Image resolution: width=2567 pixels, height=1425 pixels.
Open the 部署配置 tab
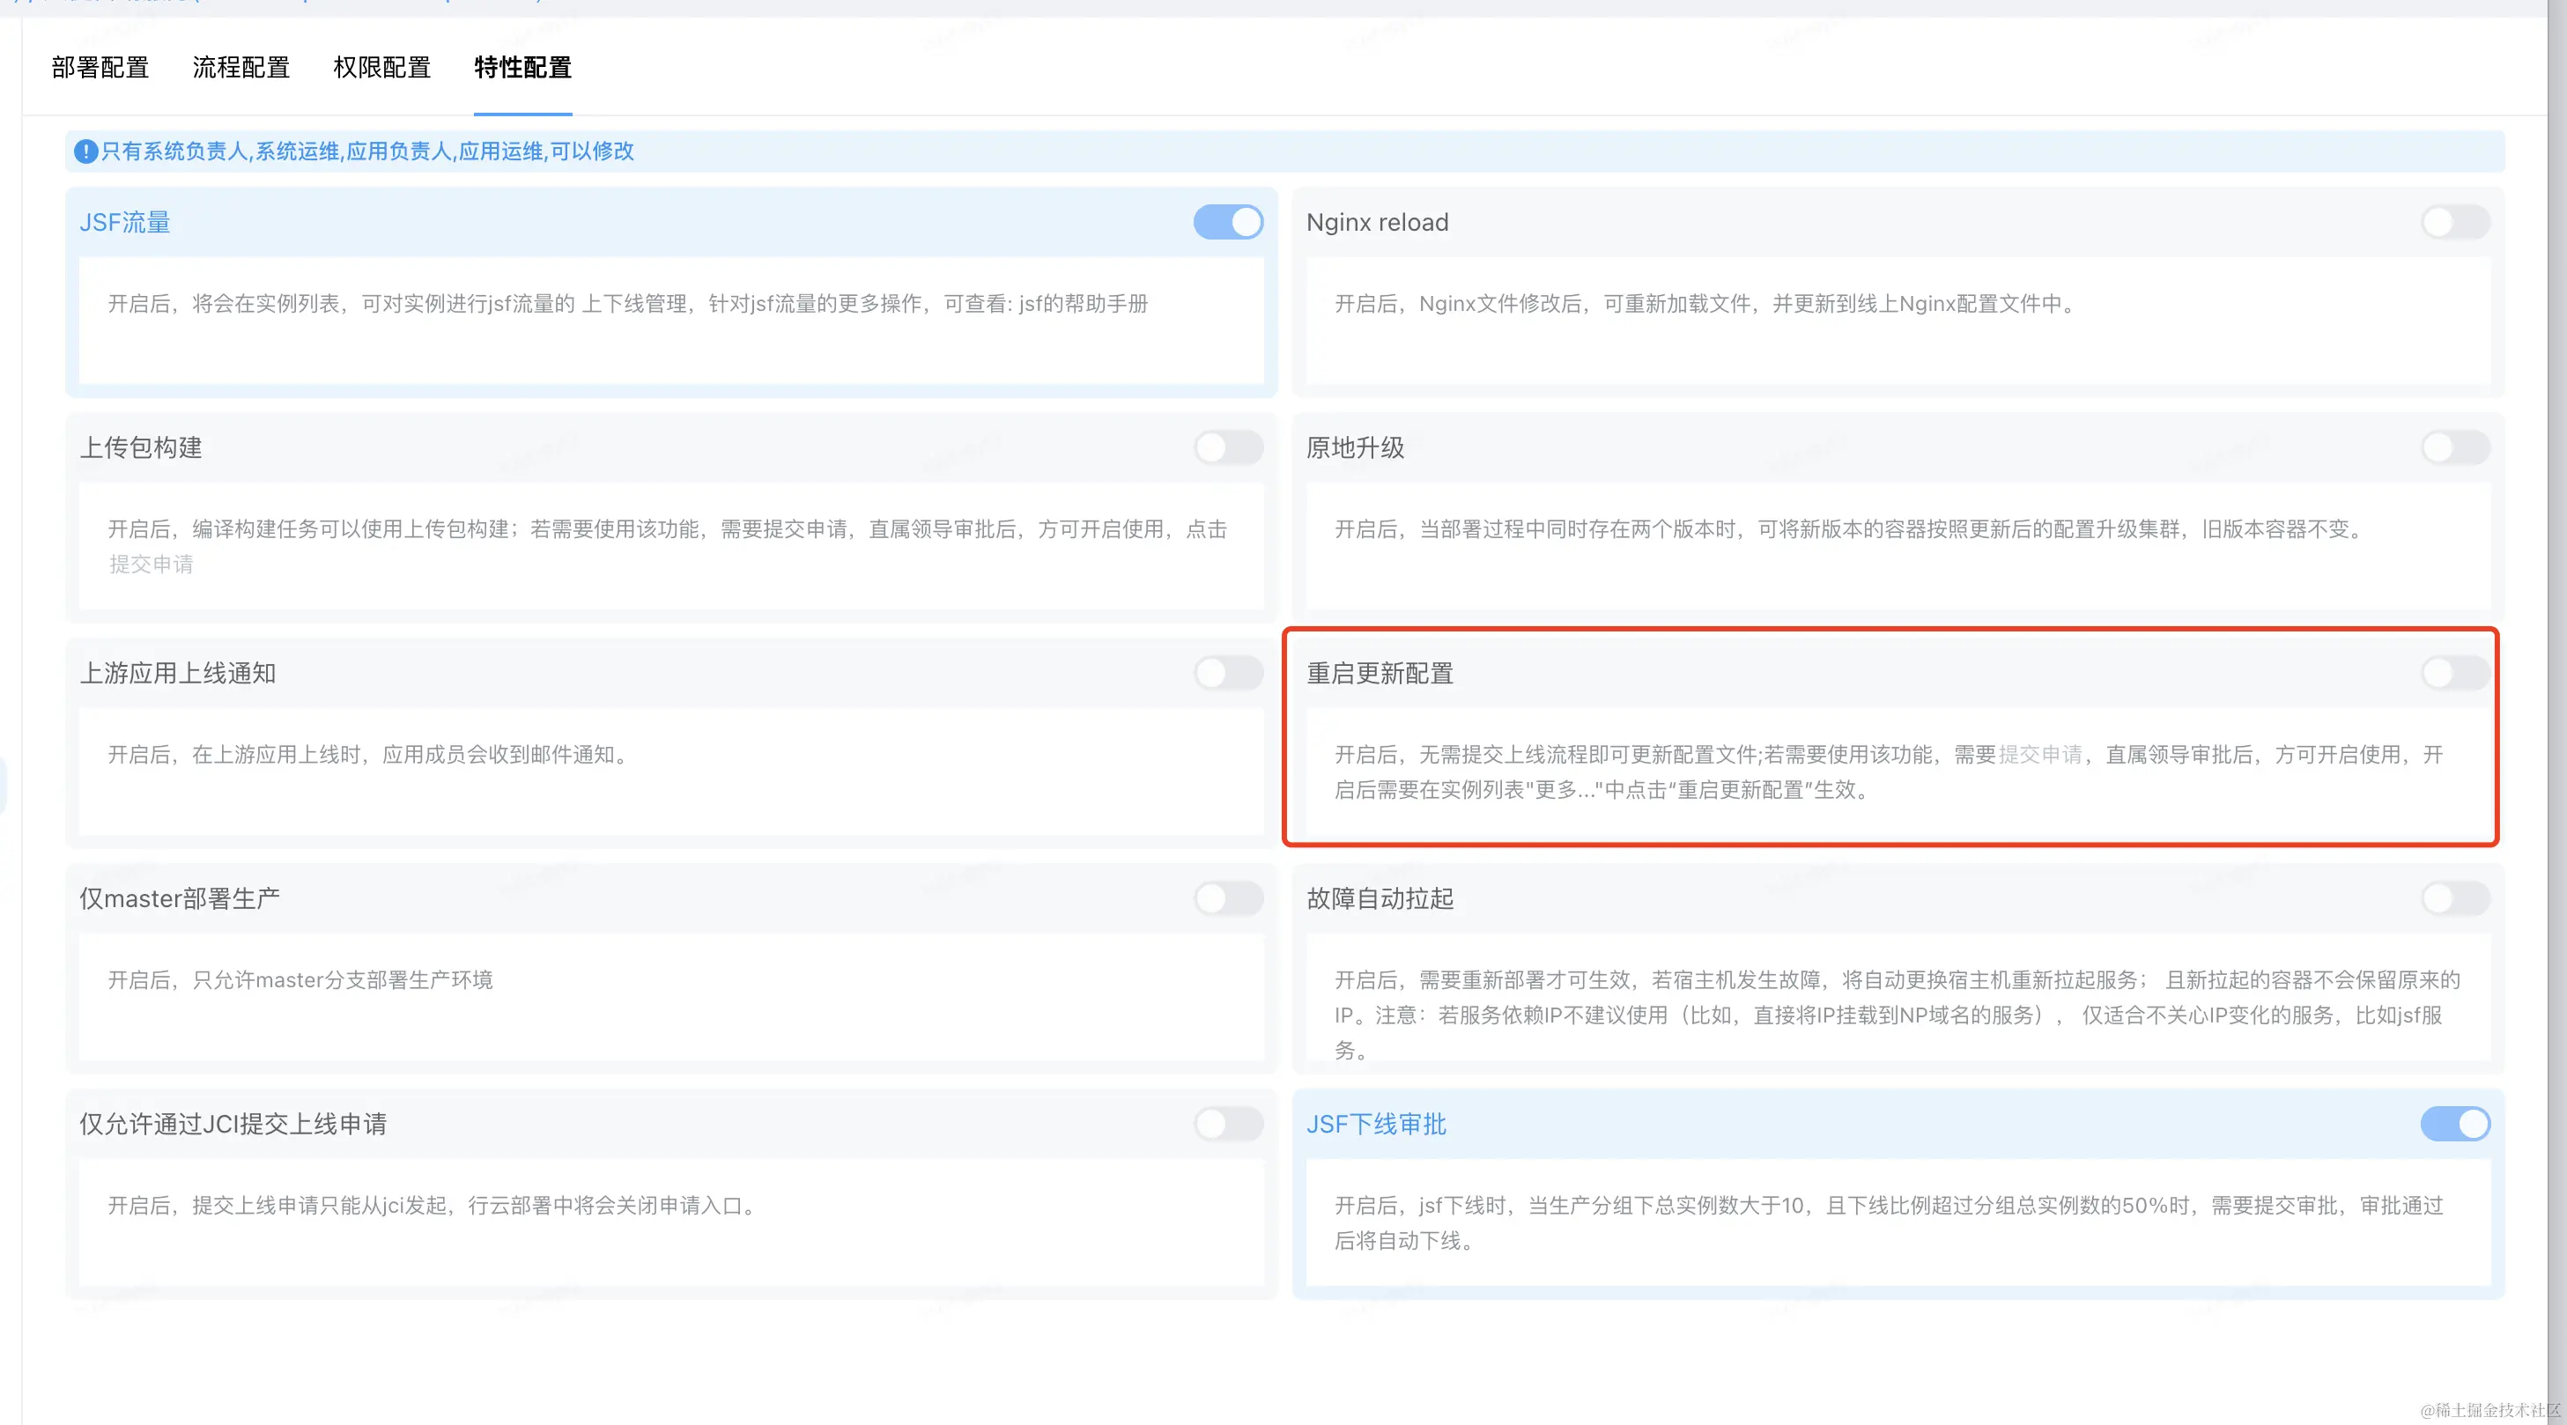(100, 68)
